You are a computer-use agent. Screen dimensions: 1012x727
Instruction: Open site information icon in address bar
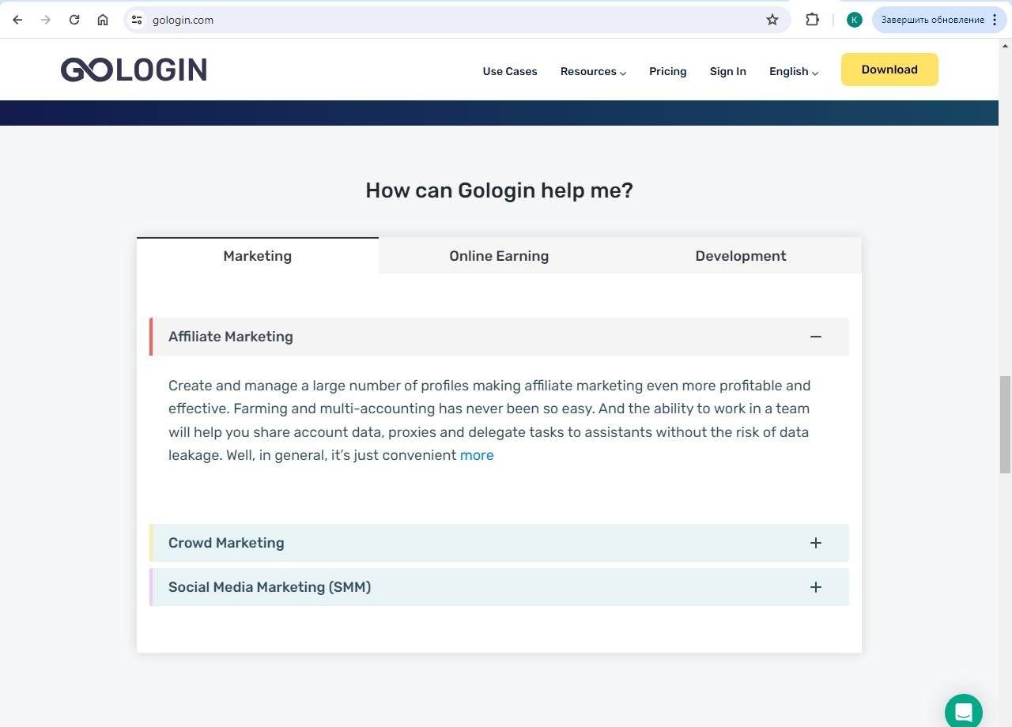coord(137,20)
